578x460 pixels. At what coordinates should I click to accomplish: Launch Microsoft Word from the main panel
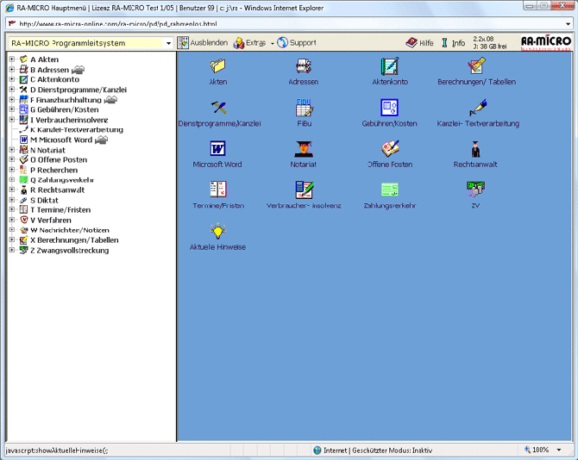tap(217, 149)
